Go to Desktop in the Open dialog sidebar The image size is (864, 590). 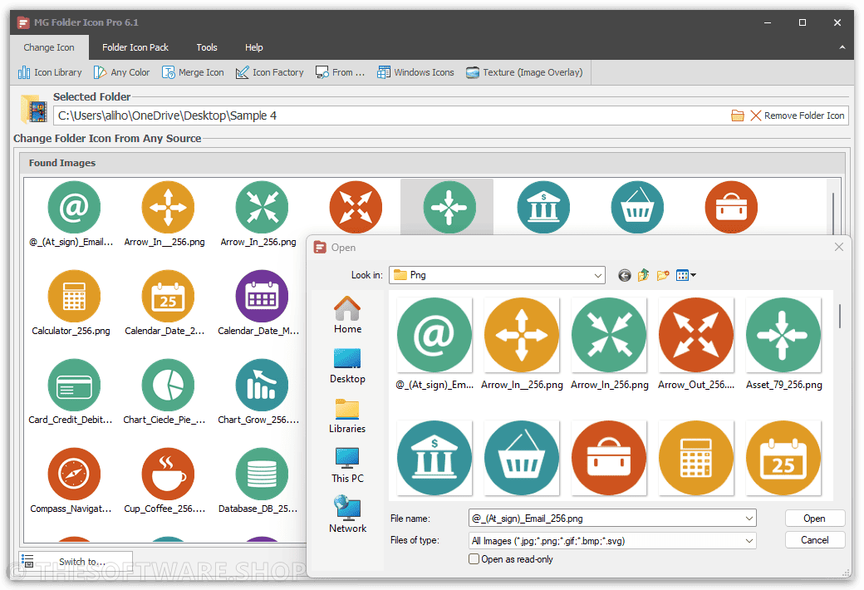tap(348, 366)
